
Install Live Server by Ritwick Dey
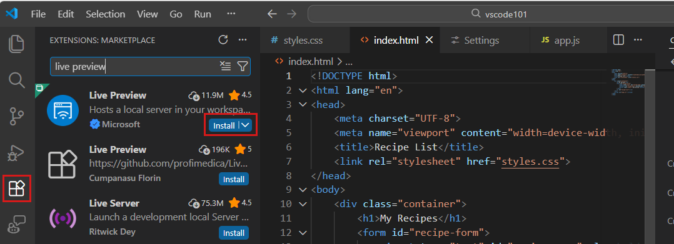pos(234,233)
